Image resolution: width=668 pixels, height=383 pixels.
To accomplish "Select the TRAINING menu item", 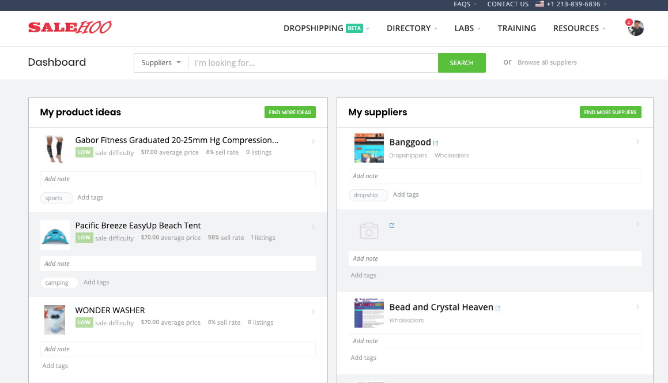I will pos(516,28).
